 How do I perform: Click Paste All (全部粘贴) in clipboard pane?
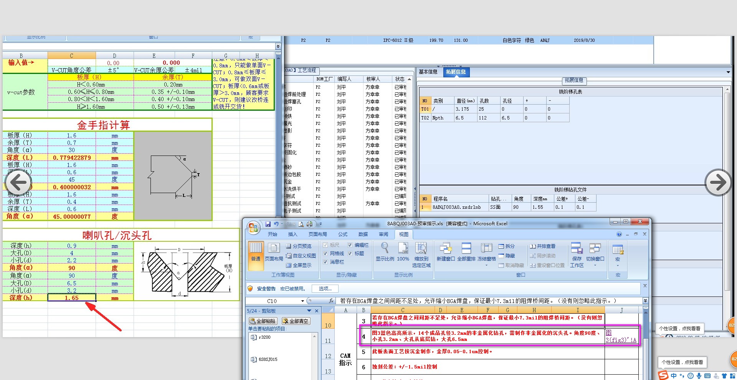pos(263,321)
